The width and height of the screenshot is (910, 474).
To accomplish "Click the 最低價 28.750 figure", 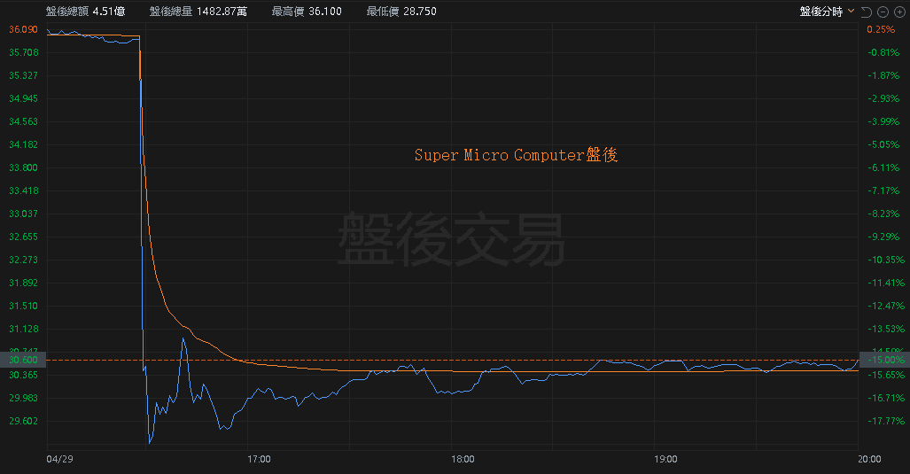I will [401, 12].
